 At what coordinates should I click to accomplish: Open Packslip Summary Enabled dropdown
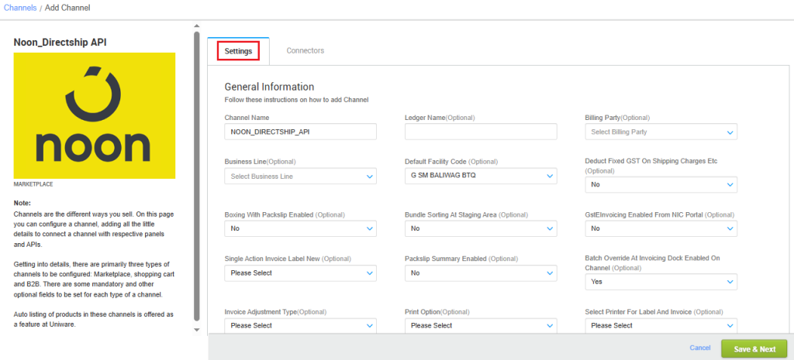481,273
